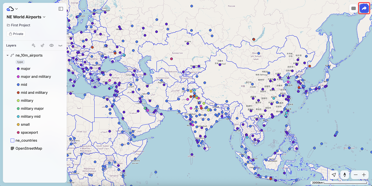Click the blue 'mid' legend swatch
This screenshot has height=186, width=372.
click(x=18, y=84)
